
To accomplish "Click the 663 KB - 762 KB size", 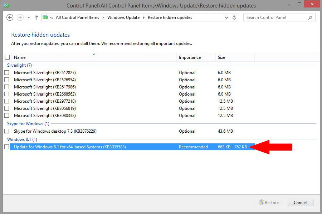I will (x=232, y=147).
